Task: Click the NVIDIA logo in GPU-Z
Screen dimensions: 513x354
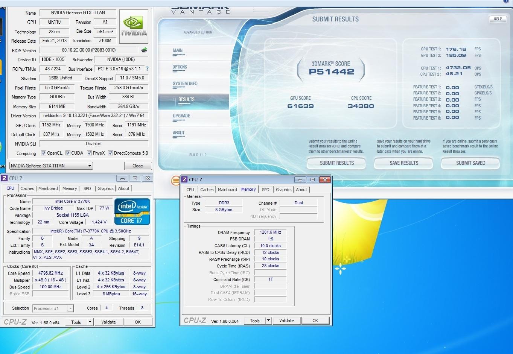Action: pos(134,27)
